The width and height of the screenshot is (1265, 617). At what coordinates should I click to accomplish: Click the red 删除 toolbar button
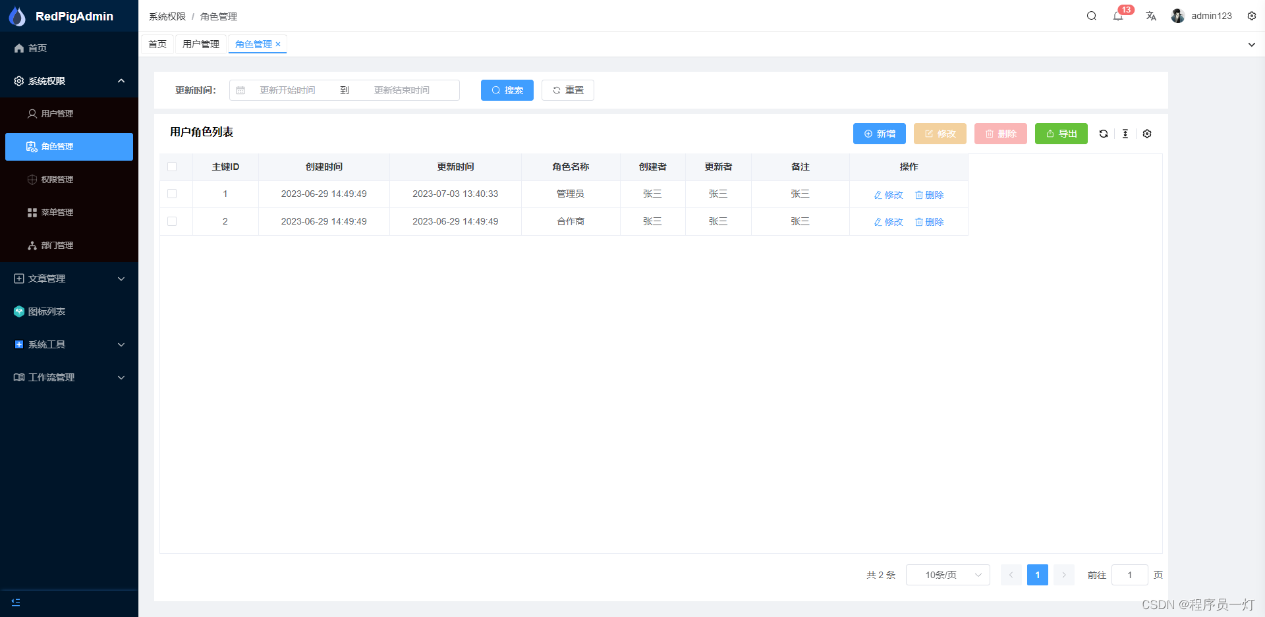(1001, 134)
